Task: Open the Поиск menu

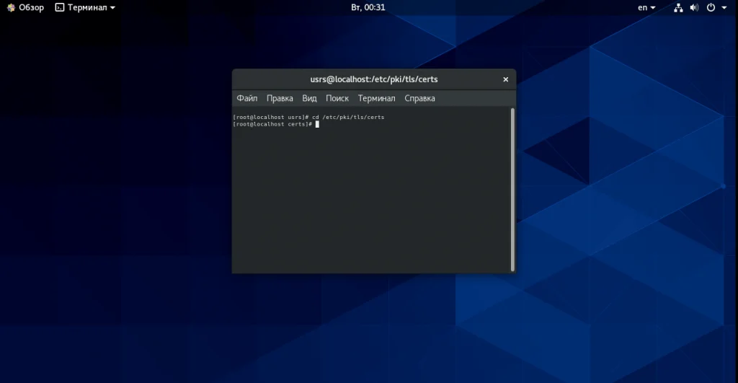Action: 337,98
